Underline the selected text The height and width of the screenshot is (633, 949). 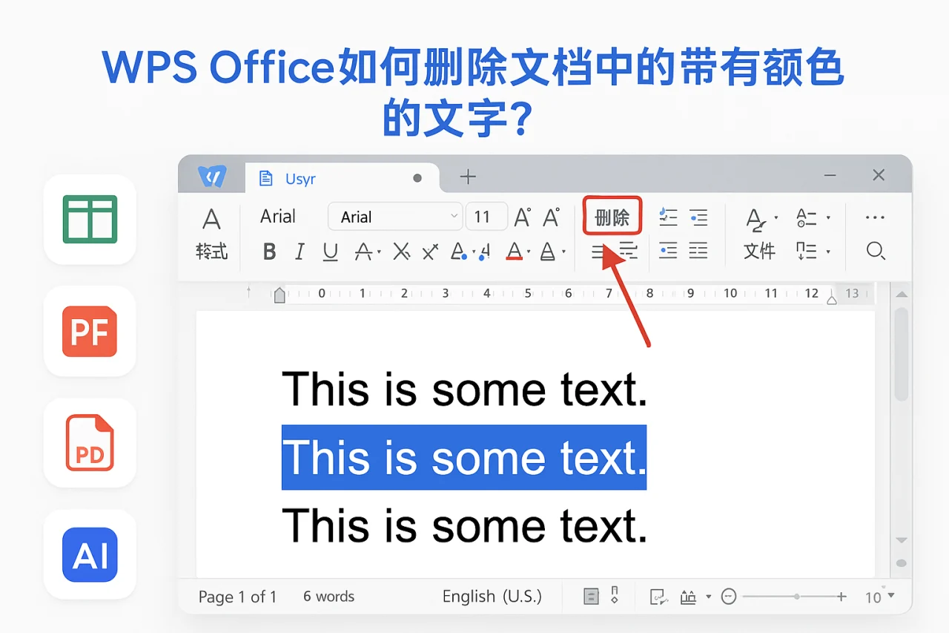(x=328, y=251)
